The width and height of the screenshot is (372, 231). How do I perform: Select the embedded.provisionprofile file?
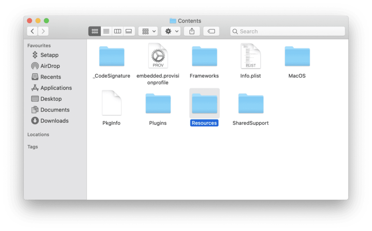click(x=158, y=64)
